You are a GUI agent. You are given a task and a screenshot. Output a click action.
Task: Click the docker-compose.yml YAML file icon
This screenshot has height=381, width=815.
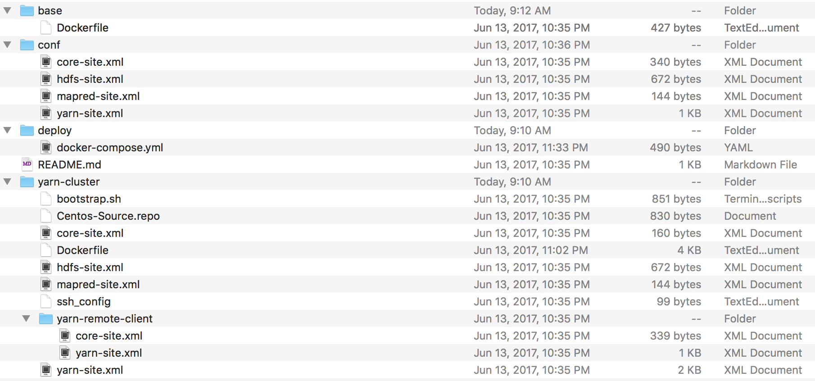46,147
